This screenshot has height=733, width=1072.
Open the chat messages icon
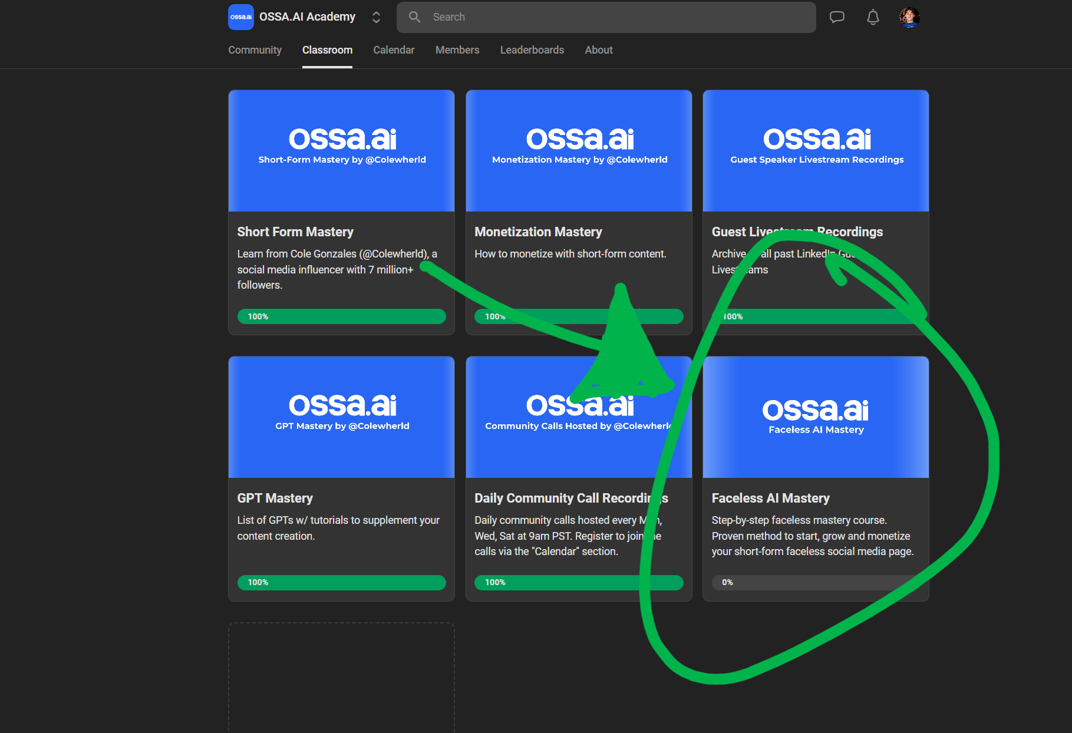click(837, 16)
